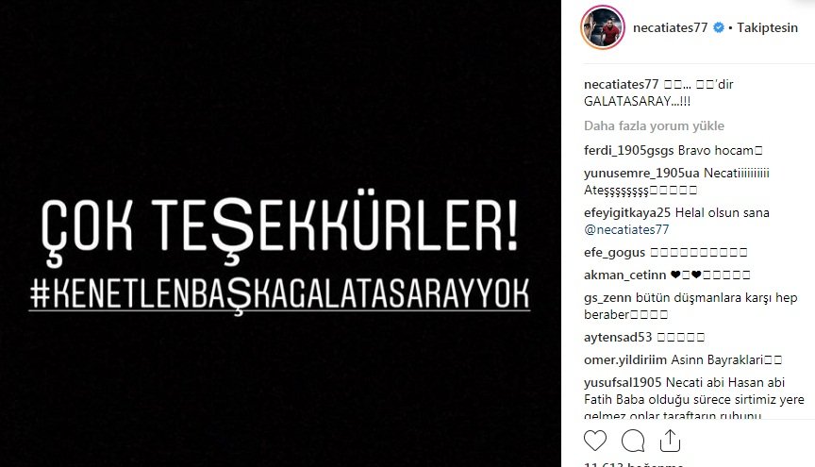The image size is (815, 467).
Task: Open efe_gogus commenter profile
Action: [614, 253]
